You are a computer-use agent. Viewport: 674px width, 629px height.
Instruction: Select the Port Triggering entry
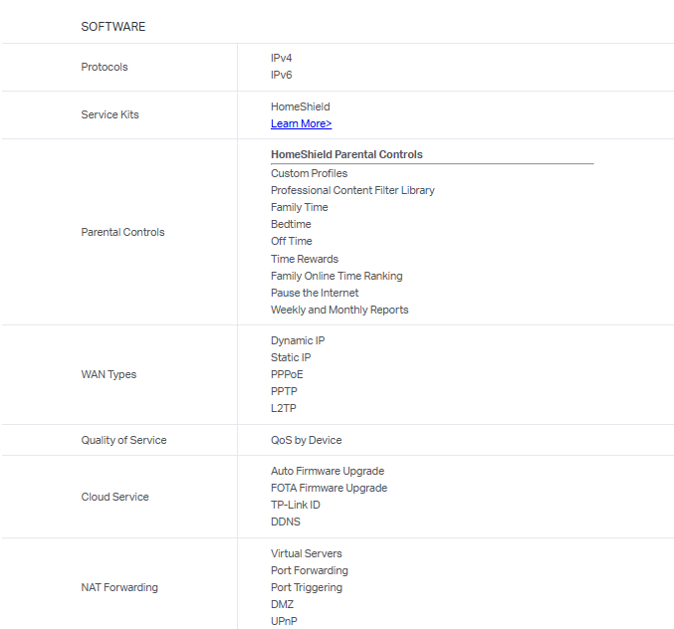click(x=307, y=587)
